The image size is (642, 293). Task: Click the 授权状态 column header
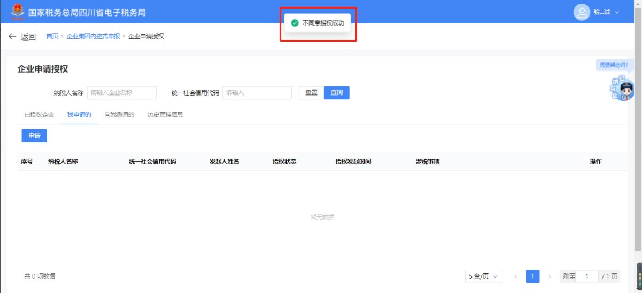click(x=284, y=161)
